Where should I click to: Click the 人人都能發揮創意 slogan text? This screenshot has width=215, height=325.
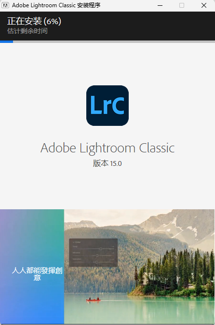tap(37, 274)
